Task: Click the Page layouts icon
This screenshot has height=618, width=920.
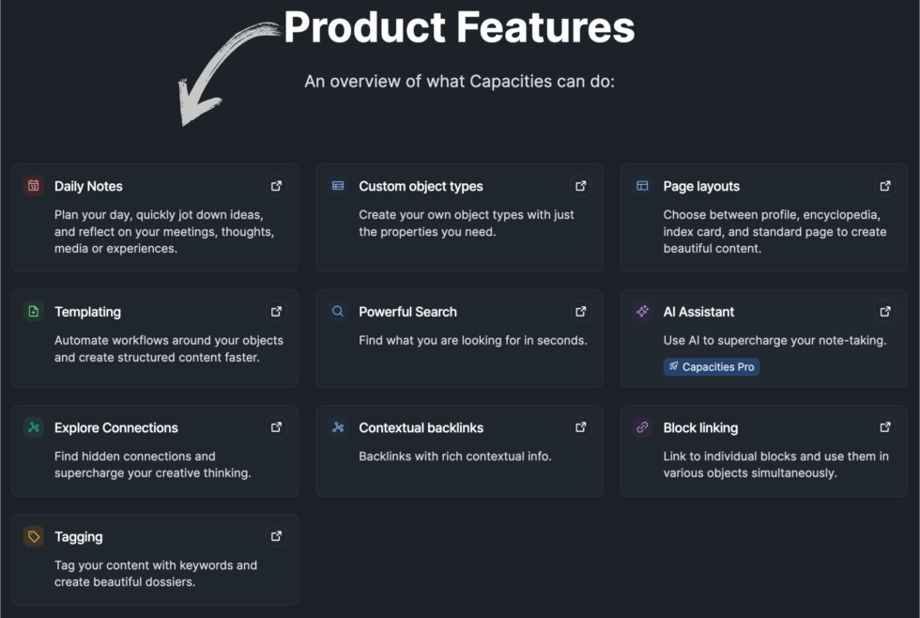Action: (x=642, y=186)
